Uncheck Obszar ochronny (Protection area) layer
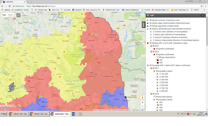The image size is (208, 126). pyautogui.click(x=150, y=20)
